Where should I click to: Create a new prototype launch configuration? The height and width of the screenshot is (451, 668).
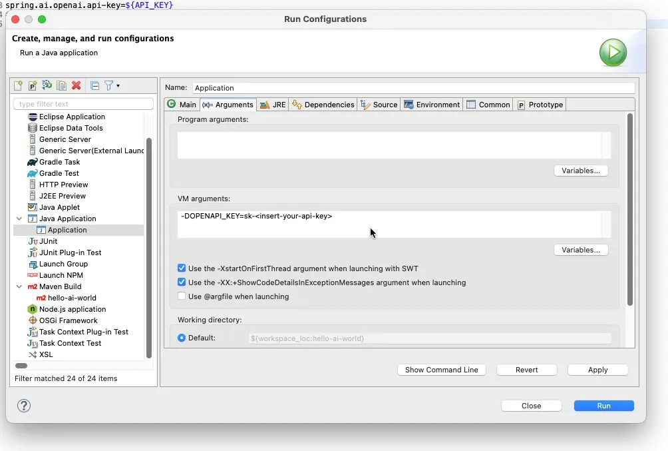click(x=32, y=85)
